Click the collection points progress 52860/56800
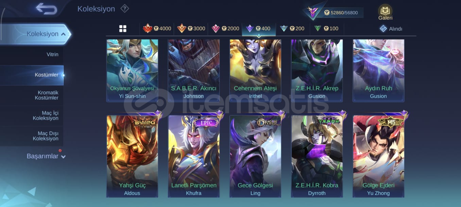Viewport: 461px width, 207px height. point(344,13)
